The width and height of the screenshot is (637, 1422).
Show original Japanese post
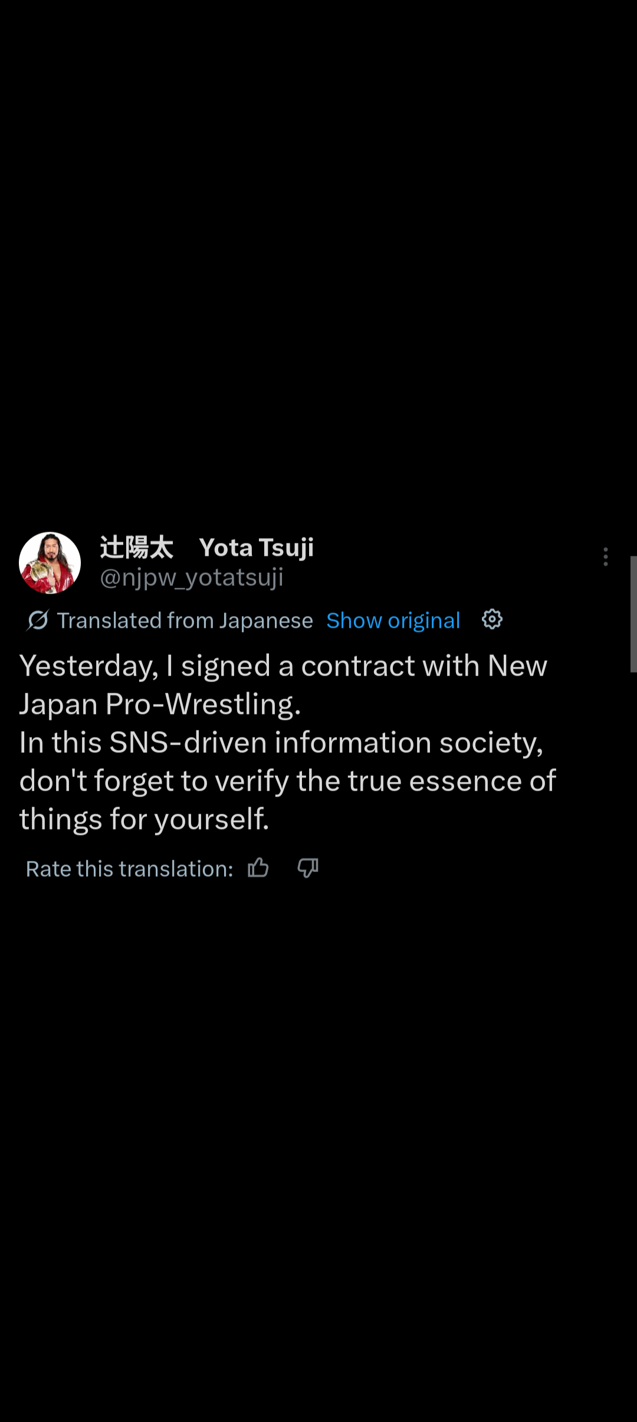(x=393, y=621)
